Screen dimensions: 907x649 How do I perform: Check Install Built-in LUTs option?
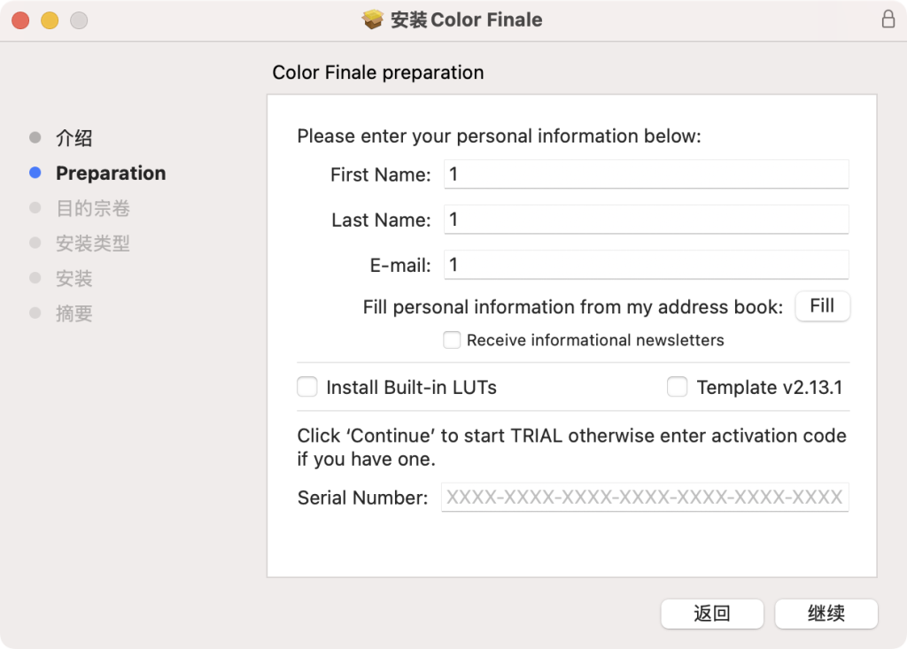click(307, 387)
